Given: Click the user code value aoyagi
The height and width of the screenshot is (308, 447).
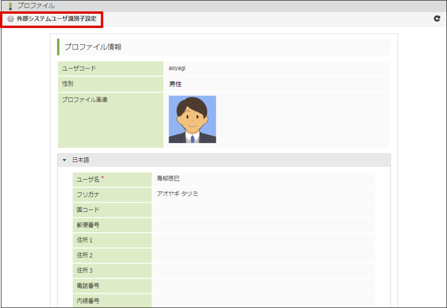Looking at the screenshot, I should tap(177, 68).
